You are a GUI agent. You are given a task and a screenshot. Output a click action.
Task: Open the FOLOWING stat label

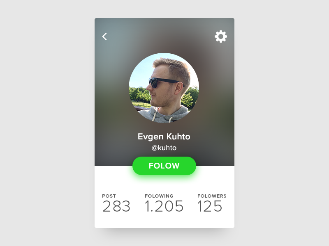coord(159,196)
